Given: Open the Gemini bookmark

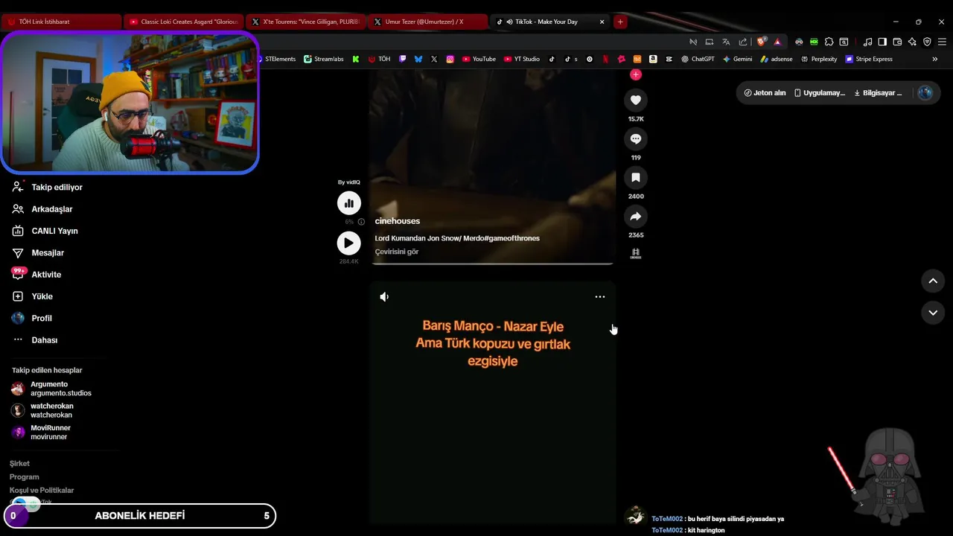Looking at the screenshot, I should tap(737, 59).
